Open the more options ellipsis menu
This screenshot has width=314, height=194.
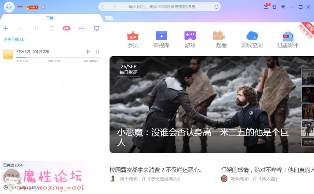pos(82,28)
